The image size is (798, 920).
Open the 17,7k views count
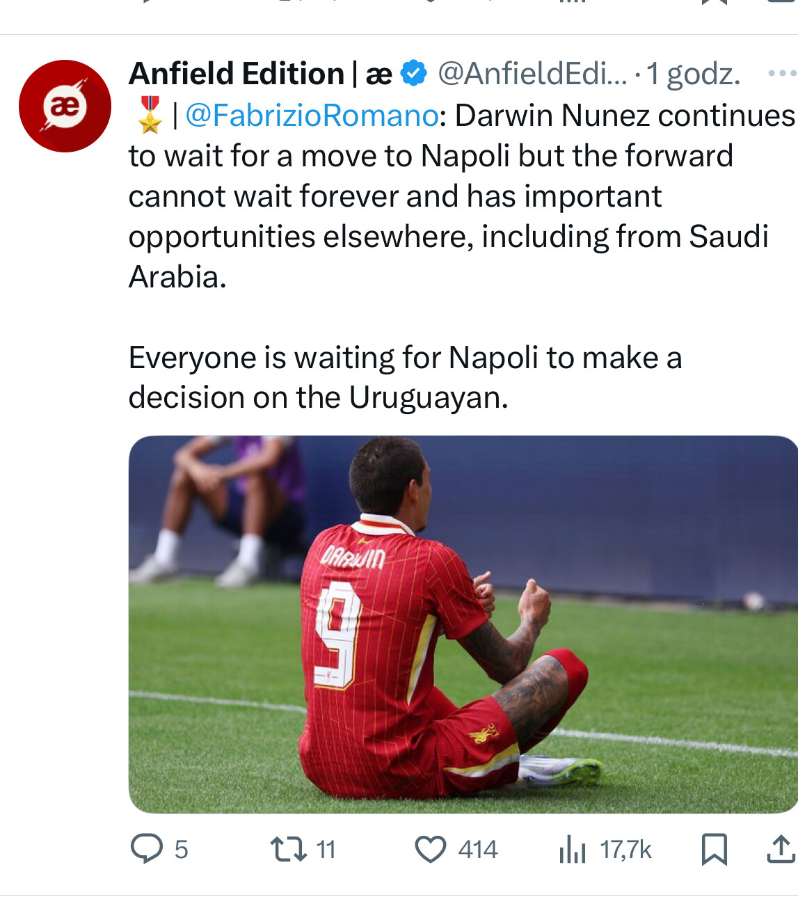[x=625, y=850]
